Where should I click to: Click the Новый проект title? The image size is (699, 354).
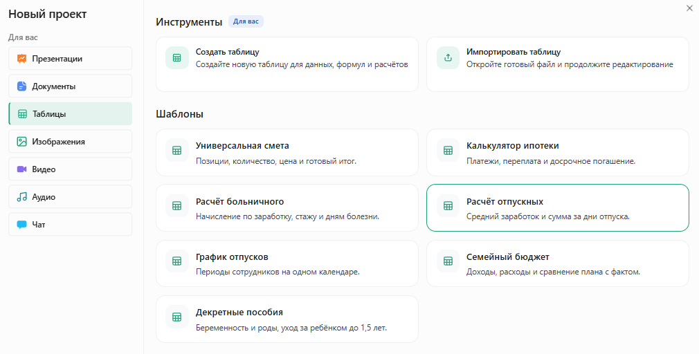pos(47,15)
